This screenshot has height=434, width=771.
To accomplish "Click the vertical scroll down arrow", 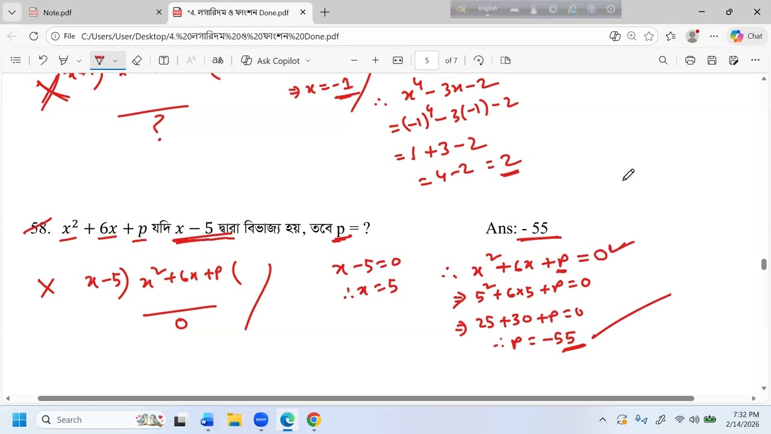I will click(764, 388).
